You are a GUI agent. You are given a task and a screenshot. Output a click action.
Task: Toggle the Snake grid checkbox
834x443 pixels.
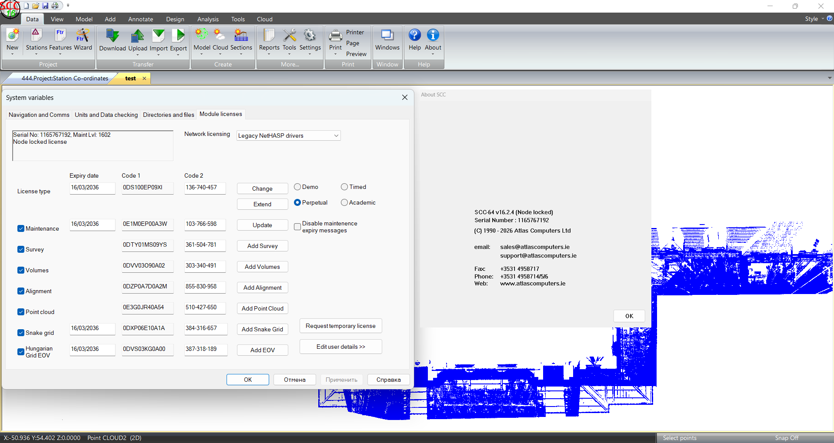pyautogui.click(x=21, y=333)
